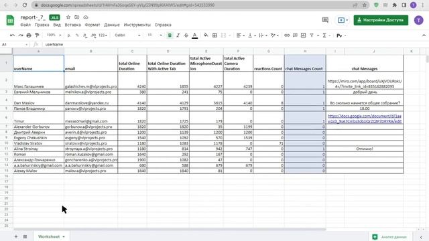Click the Insert link icon
The image size is (429, 241).
pos(287,35)
